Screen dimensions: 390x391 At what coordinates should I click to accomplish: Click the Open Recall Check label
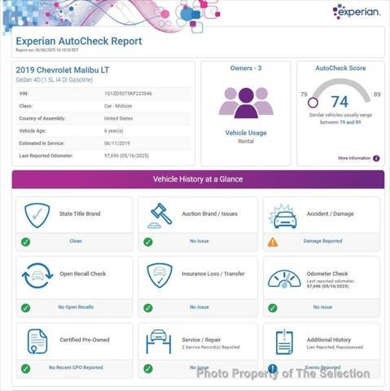83,274
